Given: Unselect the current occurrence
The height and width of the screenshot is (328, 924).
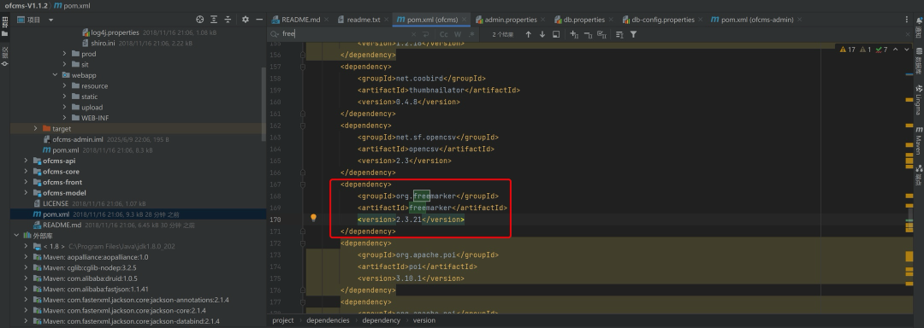Looking at the screenshot, I should (x=588, y=34).
